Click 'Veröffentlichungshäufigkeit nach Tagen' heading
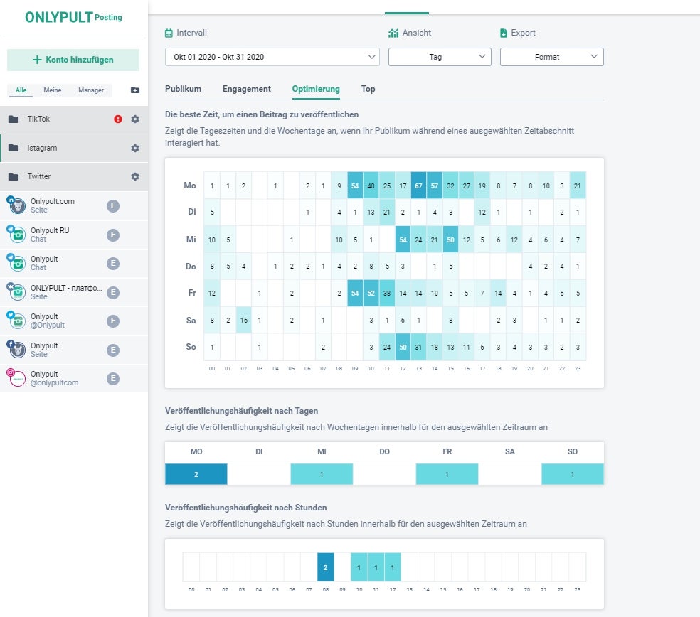The height and width of the screenshot is (617, 700). pyautogui.click(x=242, y=411)
